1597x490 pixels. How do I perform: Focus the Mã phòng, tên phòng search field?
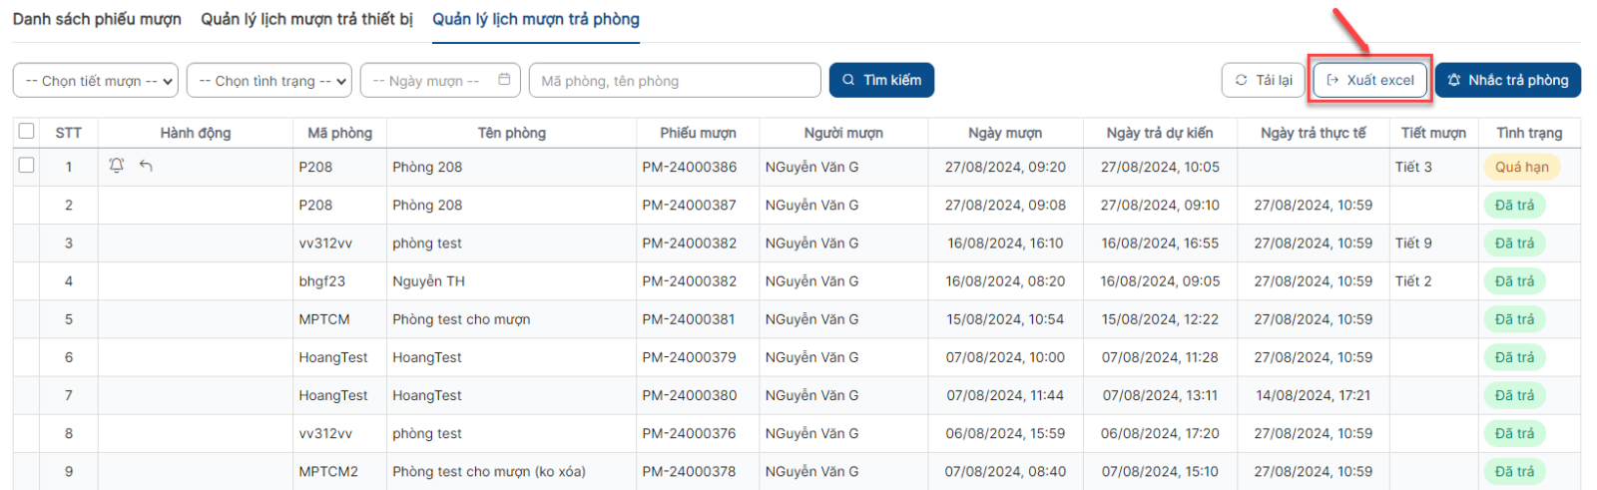[x=675, y=81]
